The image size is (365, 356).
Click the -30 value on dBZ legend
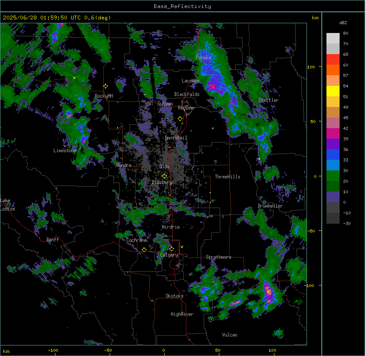click(x=347, y=223)
